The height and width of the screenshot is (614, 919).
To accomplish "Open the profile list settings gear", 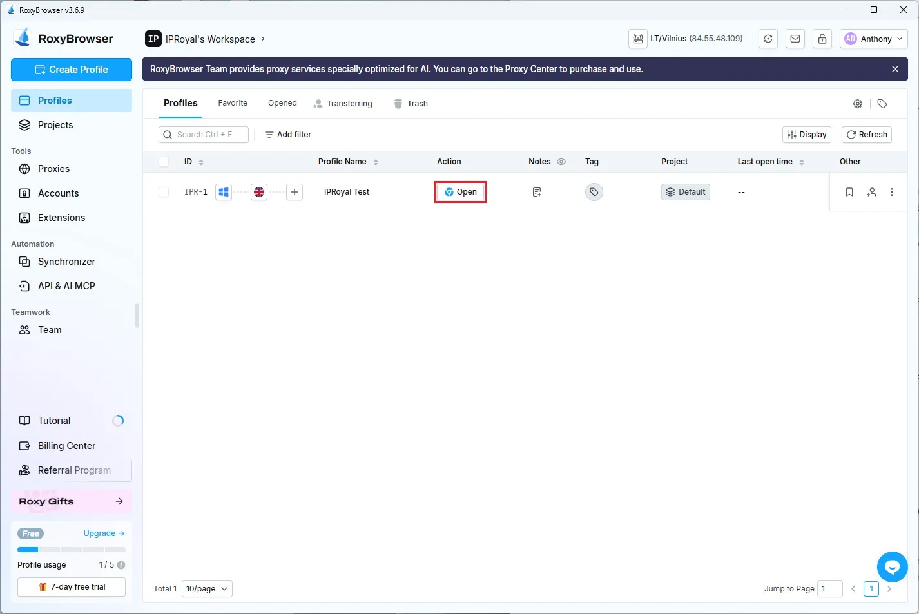I will (857, 104).
